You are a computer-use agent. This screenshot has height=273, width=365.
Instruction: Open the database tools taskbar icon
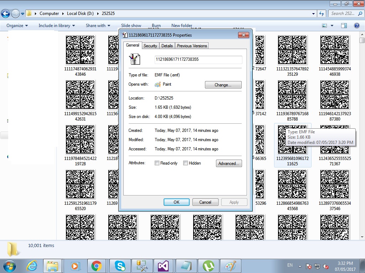[142, 266]
